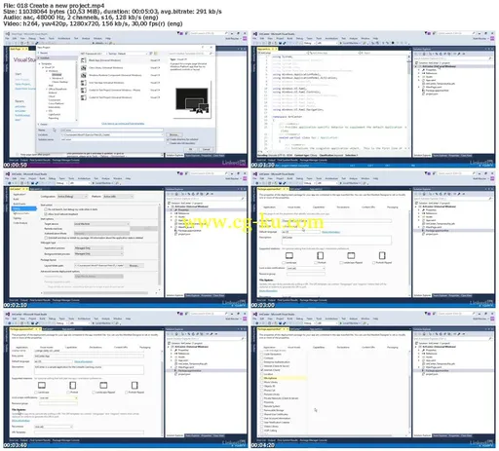Image resolution: width=499 pixels, height=451 pixels.
Task: Click Browse for layout folder path in 00:02:10 frame
Action: pos(134,266)
